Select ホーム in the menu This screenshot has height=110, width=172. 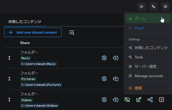148,18
